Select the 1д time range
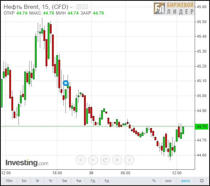Image resolution: width=210 pixels, height=186 pixels. click(x=107, y=181)
